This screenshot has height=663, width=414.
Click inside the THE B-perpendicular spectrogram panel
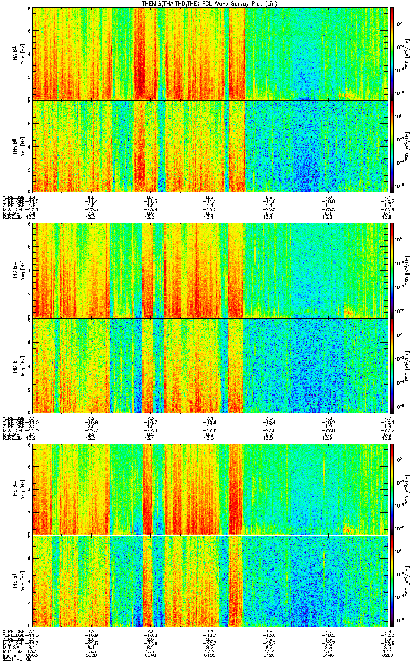[209, 488]
